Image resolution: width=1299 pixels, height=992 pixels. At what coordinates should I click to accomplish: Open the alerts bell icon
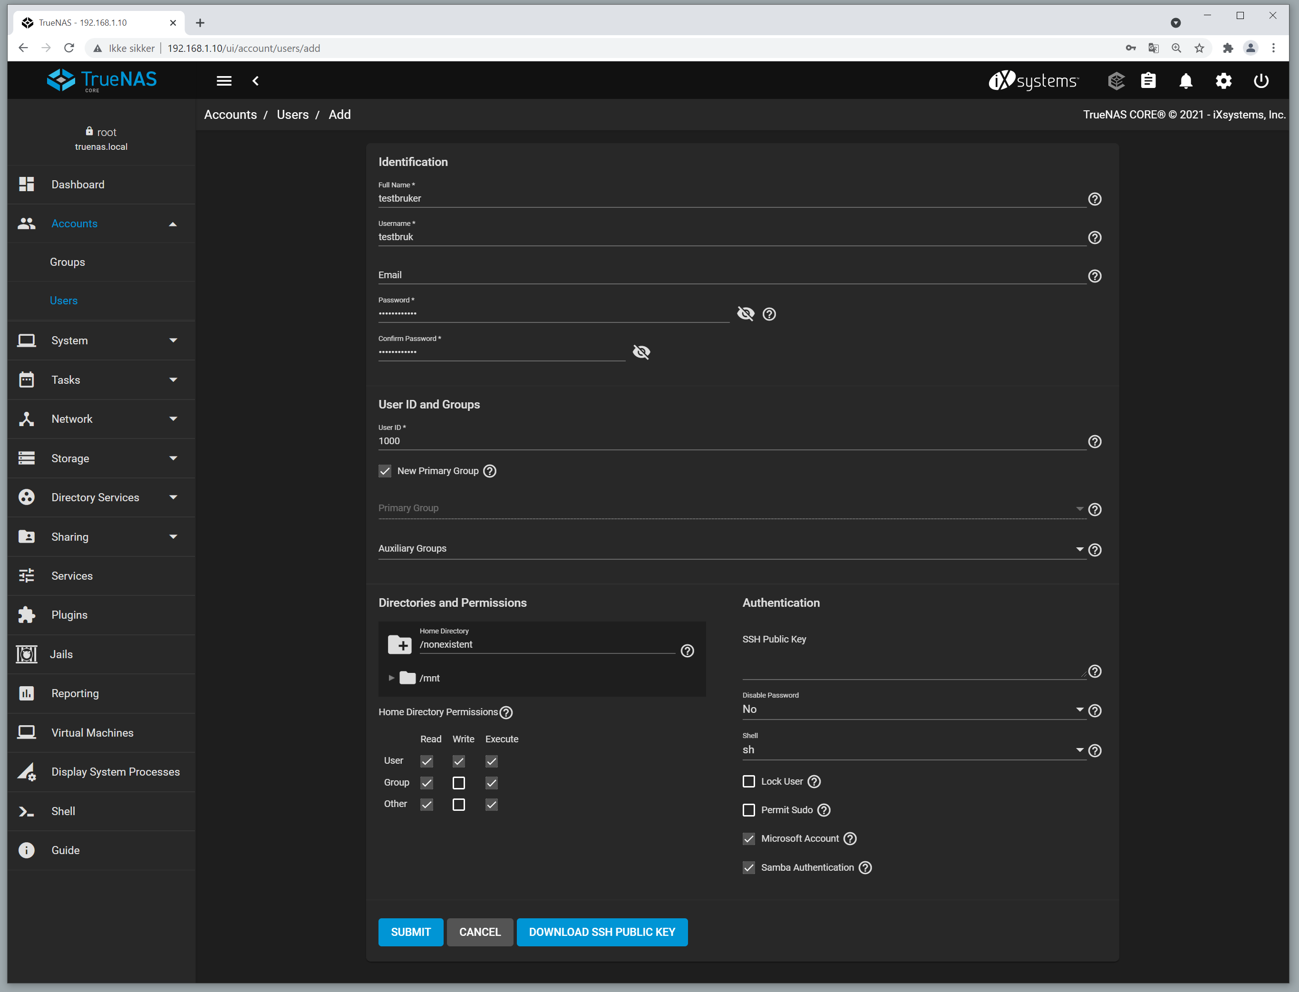[x=1185, y=81]
